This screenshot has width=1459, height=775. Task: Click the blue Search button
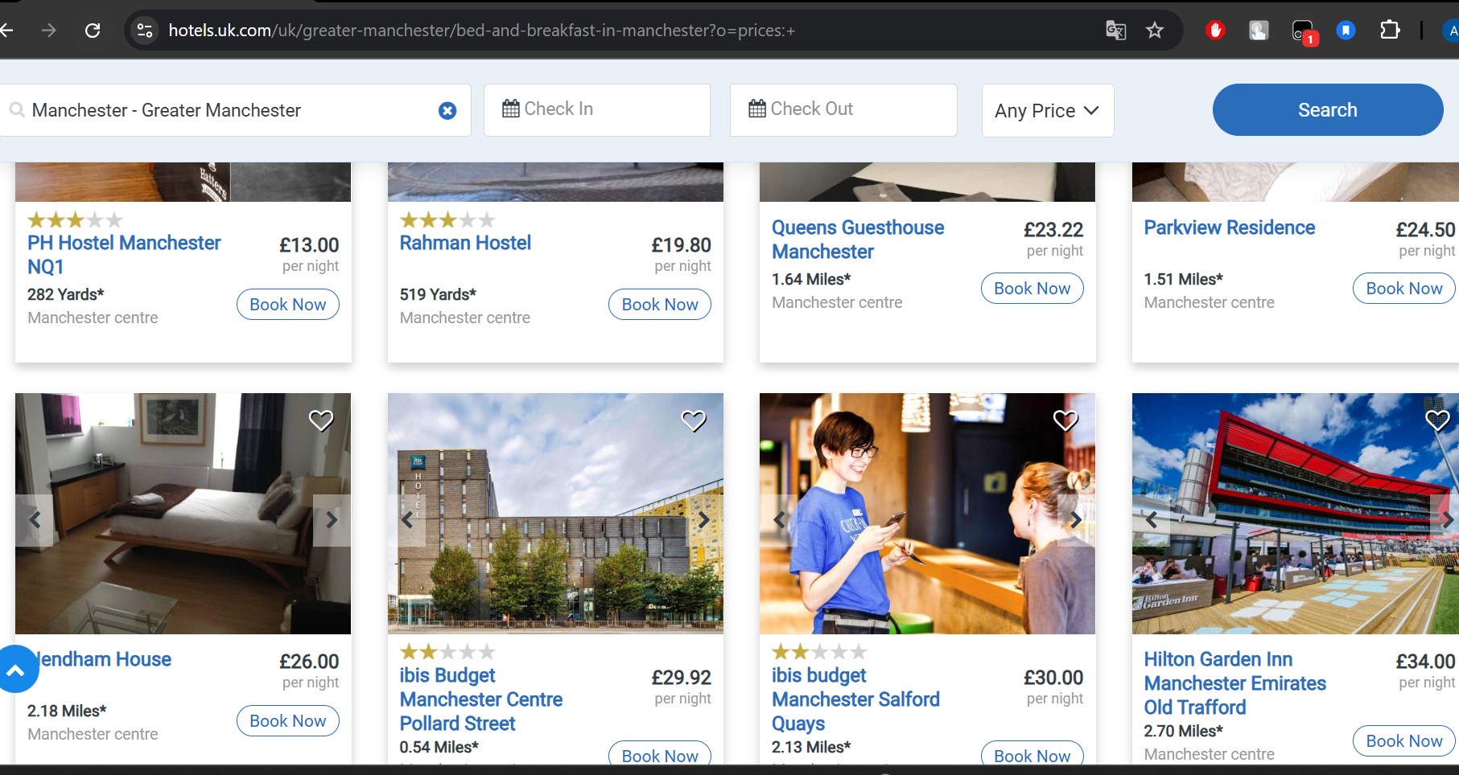click(x=1328, y=110)
